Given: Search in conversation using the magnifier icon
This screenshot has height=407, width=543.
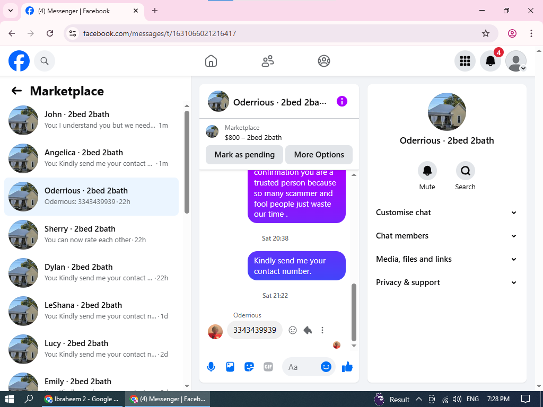Looking at the screenshot, I should tap(465, 171).
